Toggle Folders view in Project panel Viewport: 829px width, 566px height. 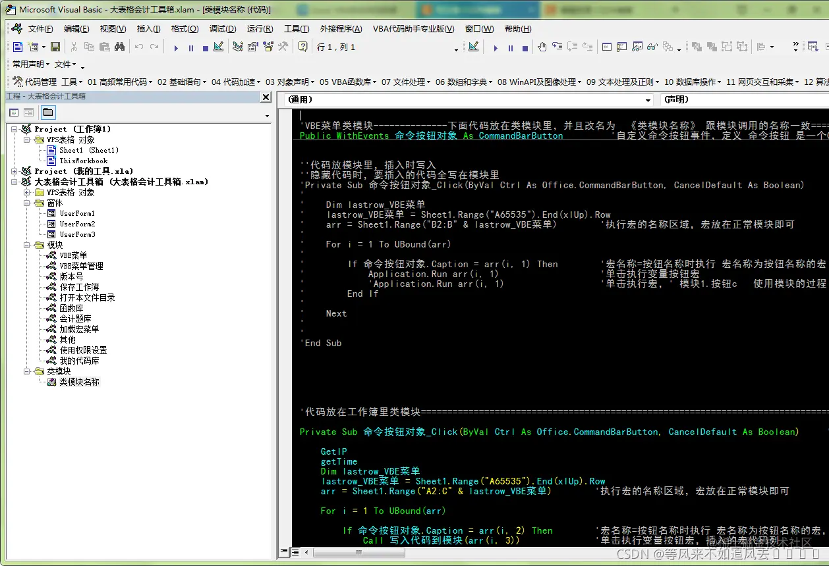tap(49, 113)
